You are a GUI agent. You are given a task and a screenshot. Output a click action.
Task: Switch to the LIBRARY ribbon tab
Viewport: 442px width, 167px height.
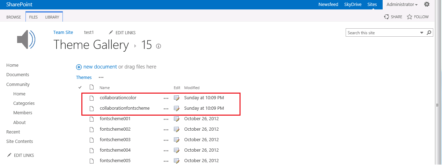pos(52,17)
